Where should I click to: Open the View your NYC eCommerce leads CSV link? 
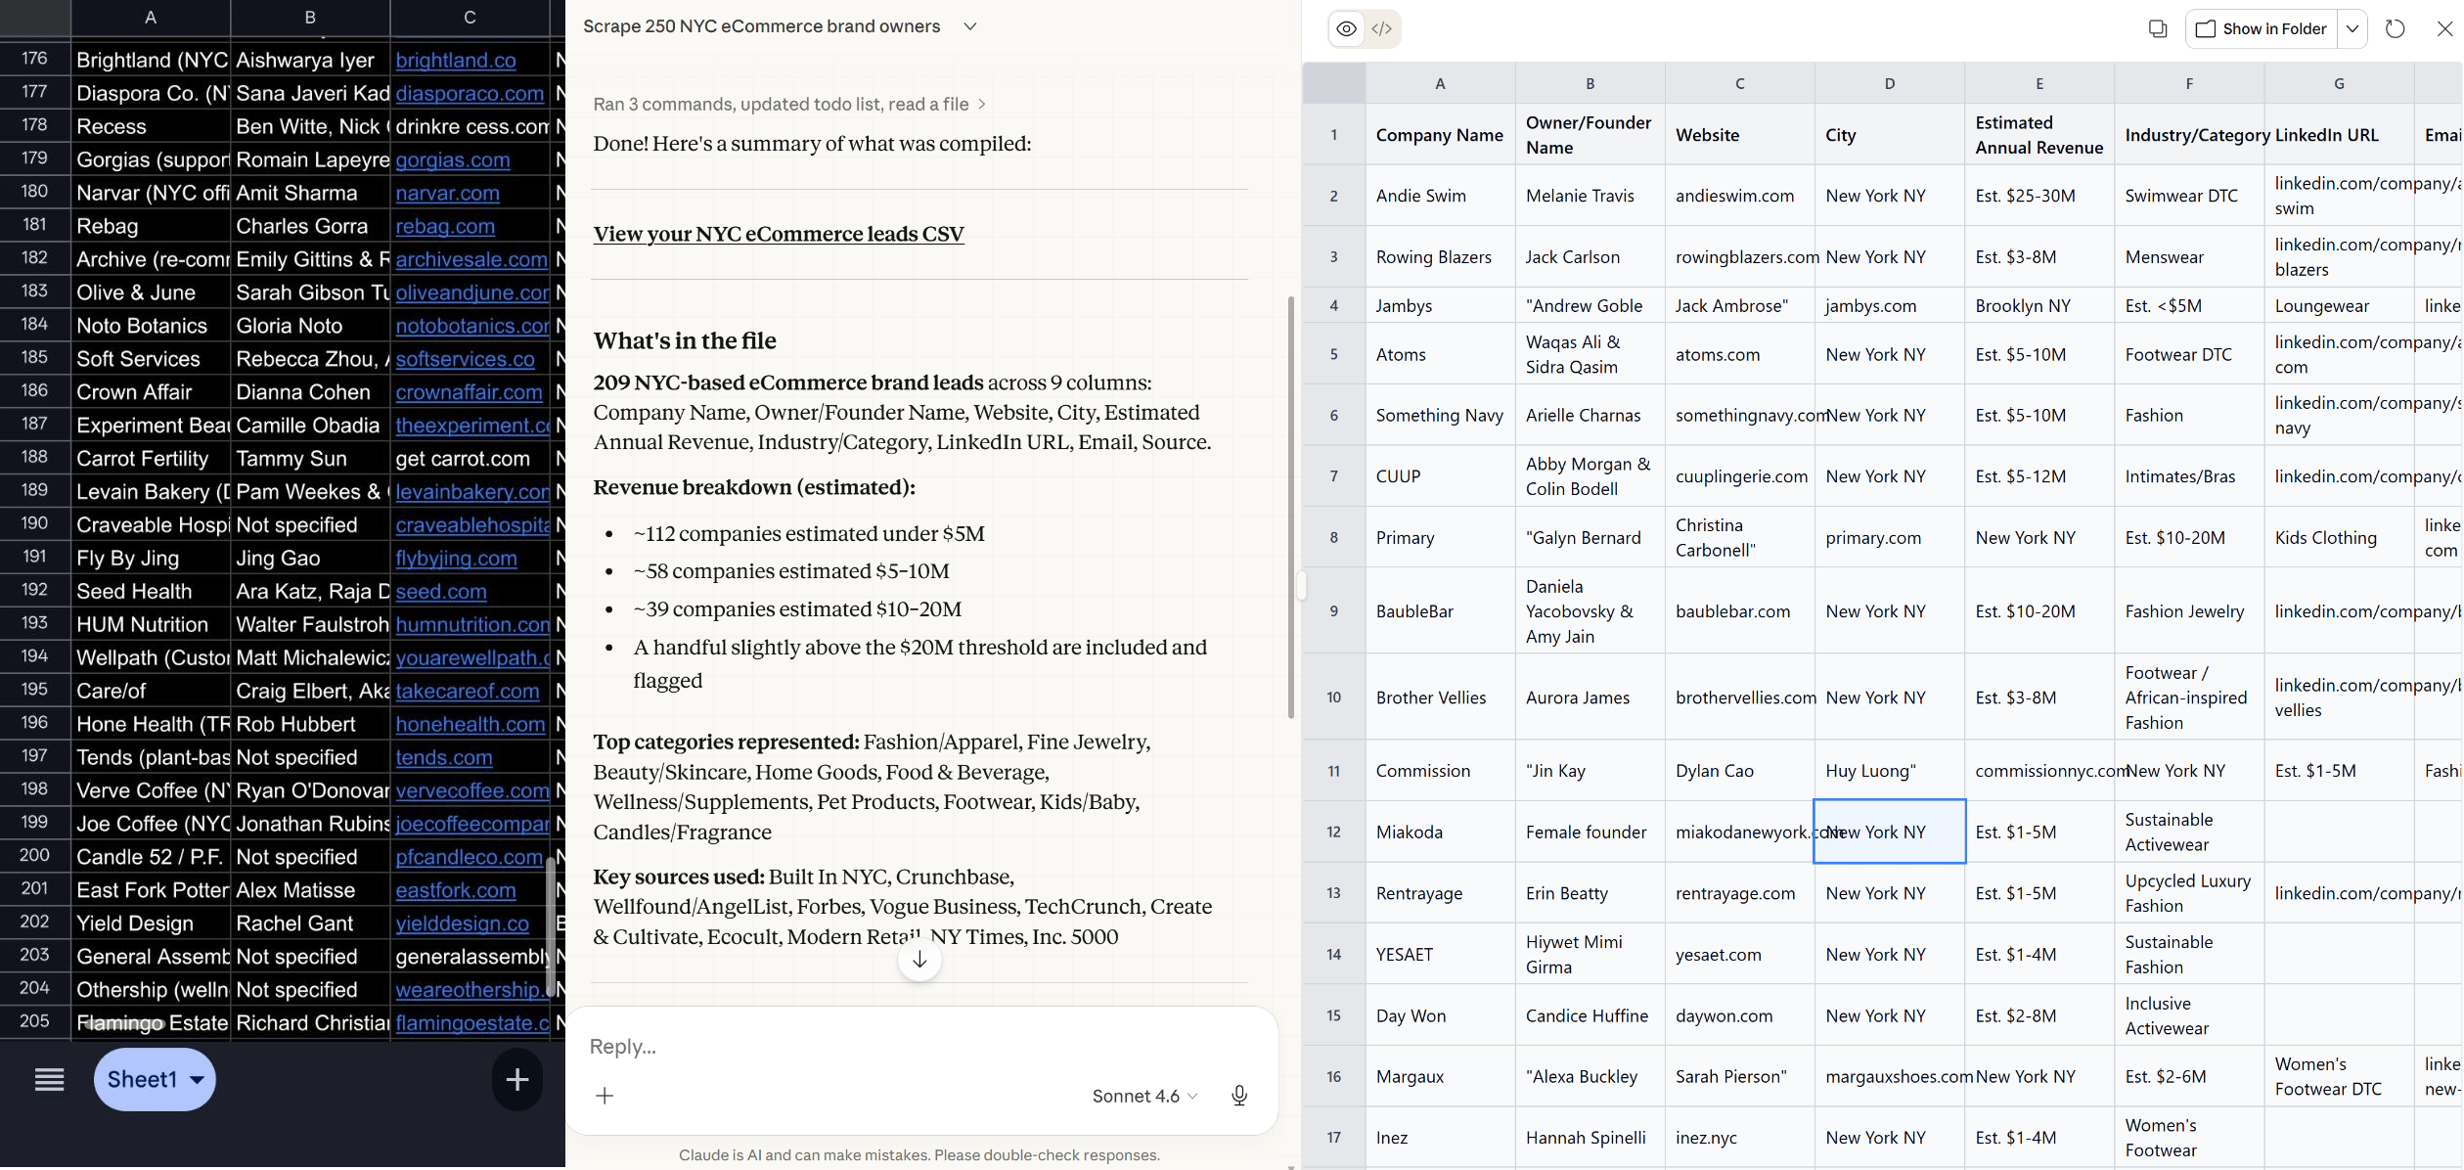[778, 234]
